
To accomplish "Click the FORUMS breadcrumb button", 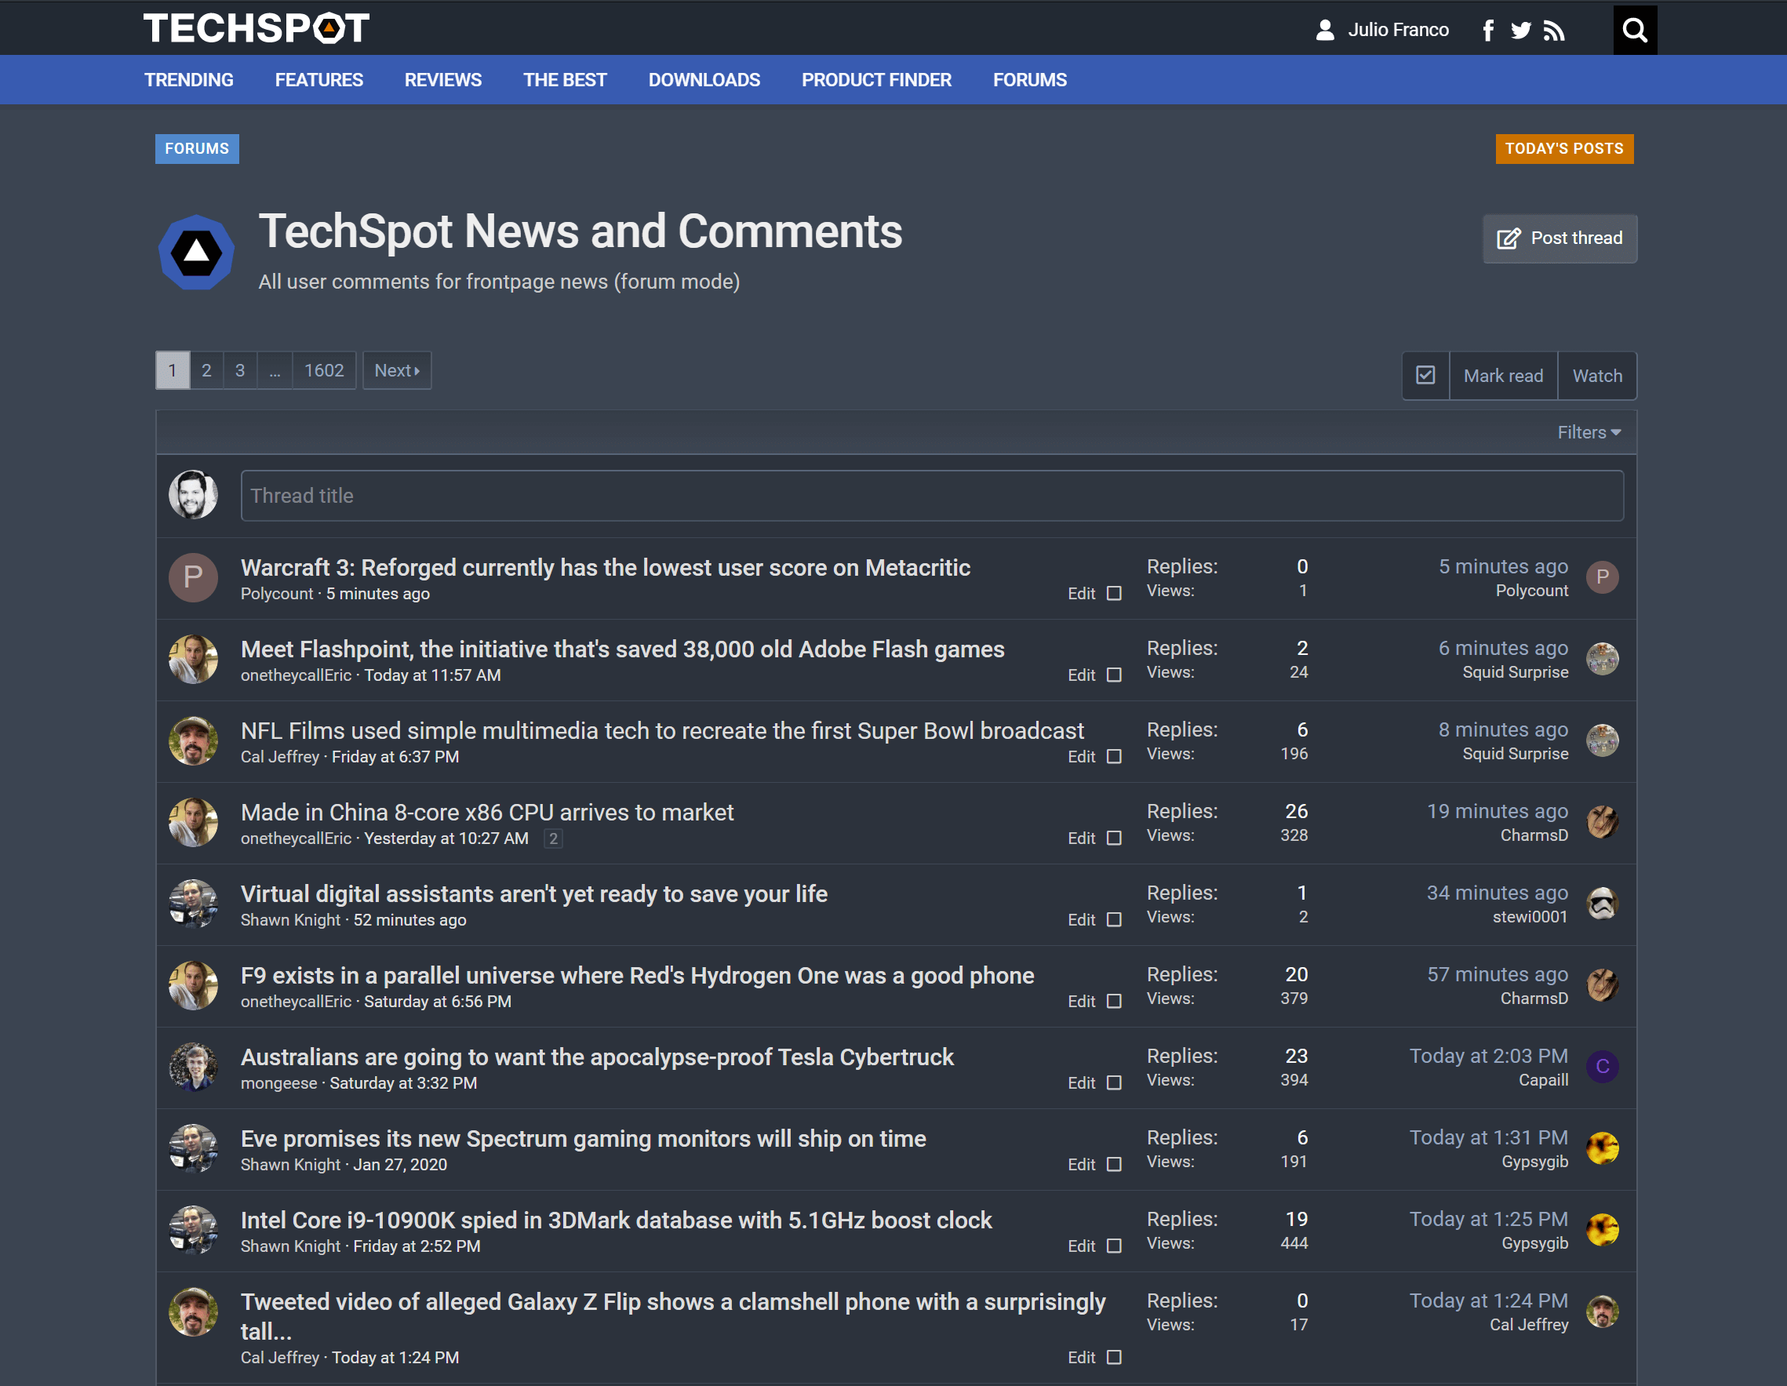I will pyautogui.click(x=197, y=149).
